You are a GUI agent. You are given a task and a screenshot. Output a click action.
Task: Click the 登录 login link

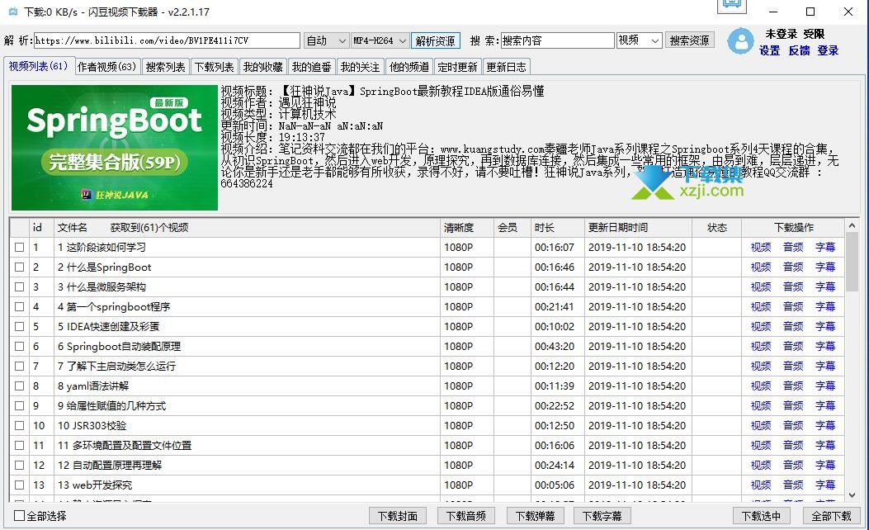(828, 50)
